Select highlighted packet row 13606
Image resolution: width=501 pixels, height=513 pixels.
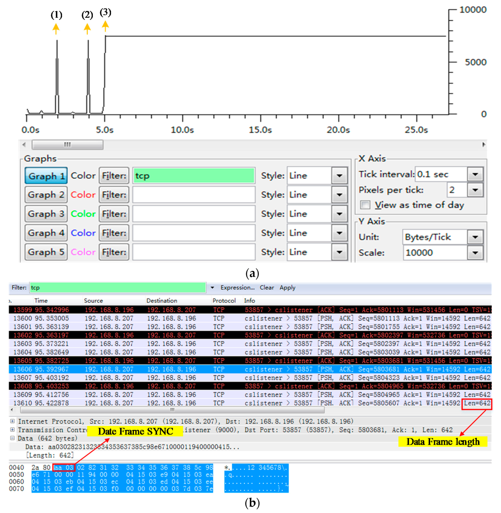tap(250, 369)
